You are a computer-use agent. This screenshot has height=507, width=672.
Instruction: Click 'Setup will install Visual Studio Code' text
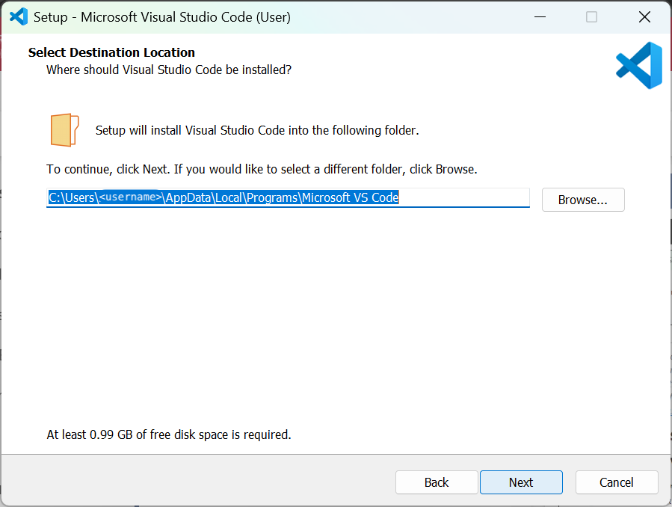click(257, 130)
